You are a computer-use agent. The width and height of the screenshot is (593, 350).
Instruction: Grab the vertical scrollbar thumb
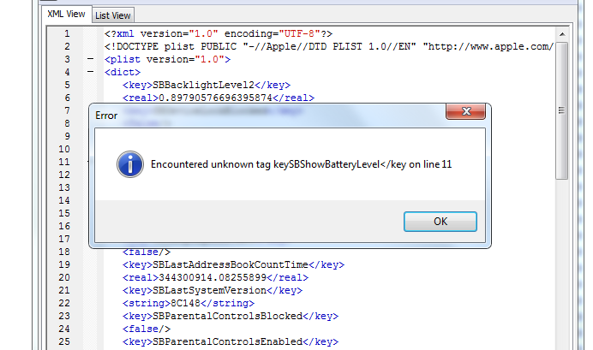pos(562,110)
